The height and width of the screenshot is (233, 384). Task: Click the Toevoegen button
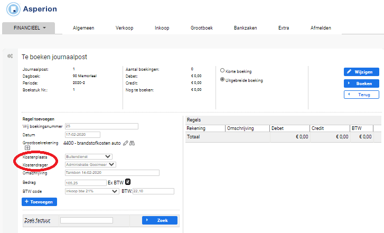(40, 202)
